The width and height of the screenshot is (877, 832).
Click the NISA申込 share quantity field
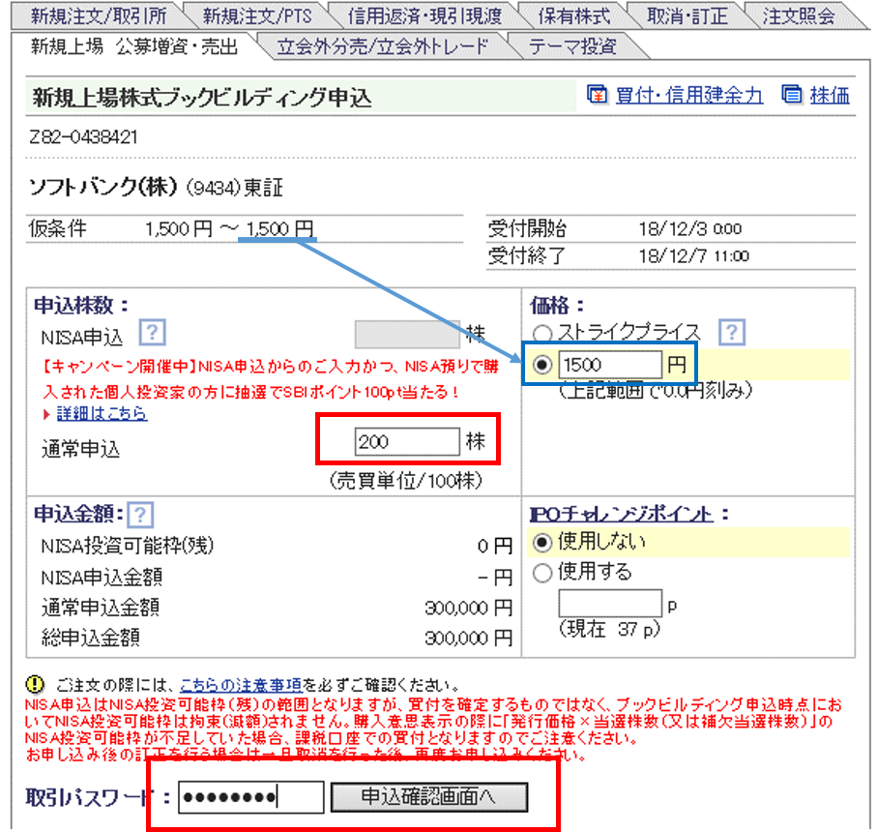click(407, 335)
